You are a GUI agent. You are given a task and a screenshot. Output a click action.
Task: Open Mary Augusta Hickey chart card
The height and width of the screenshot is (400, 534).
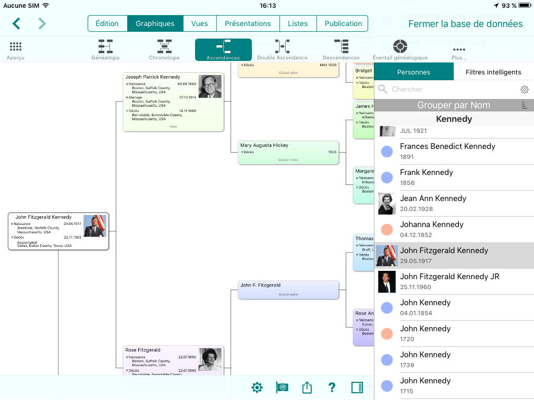point(288,153)
